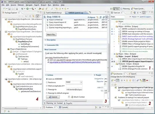The image size is (155, 114).
Task: Switch to the Context editor tab
Action: tap(59, 103)
